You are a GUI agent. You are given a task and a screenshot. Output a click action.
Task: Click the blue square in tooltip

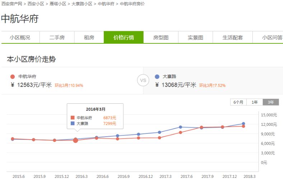click(x=73, y=123)
